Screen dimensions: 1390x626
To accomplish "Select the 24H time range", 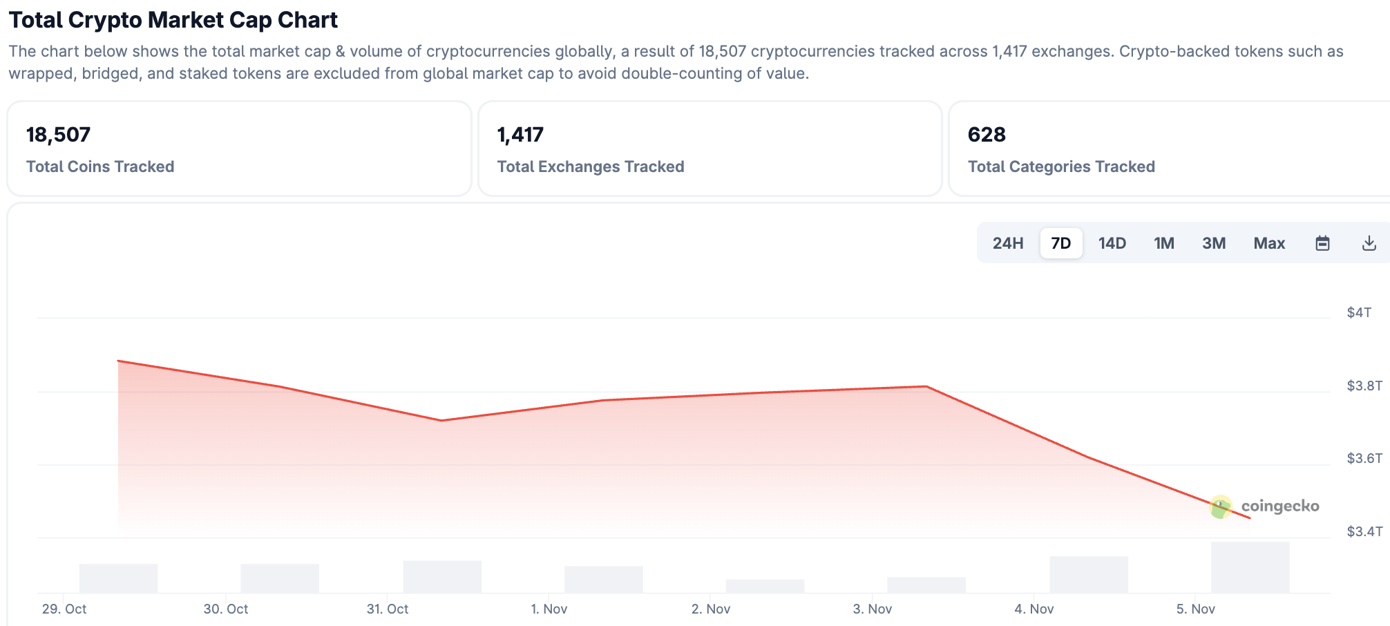I will point(1008,243).
